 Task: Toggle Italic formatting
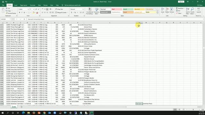coord(22,12)
